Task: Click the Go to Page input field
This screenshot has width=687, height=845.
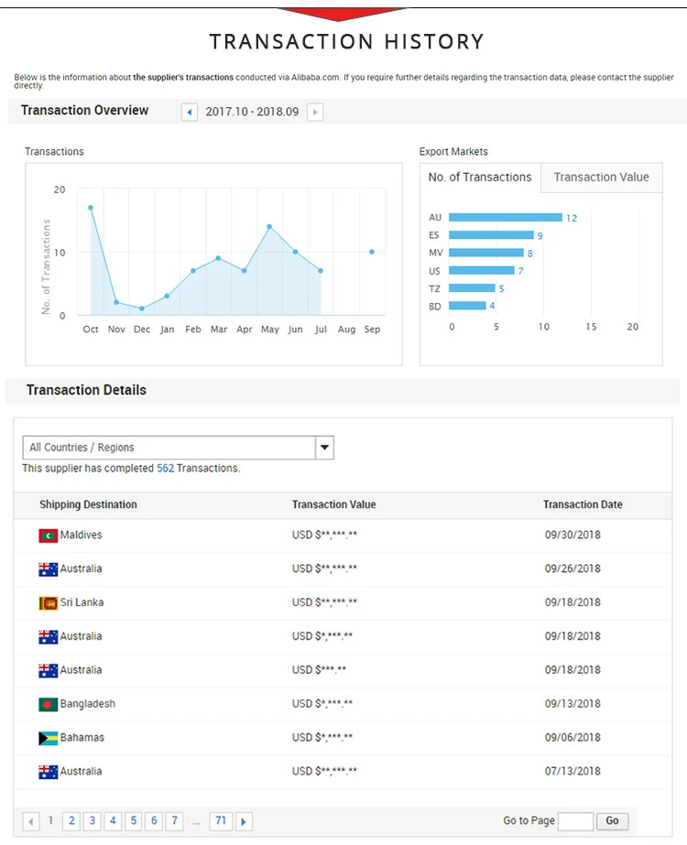Action: [x=575, y=821]
